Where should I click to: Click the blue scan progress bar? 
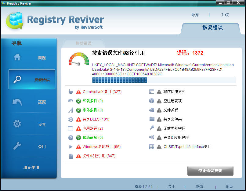point(164,80)
